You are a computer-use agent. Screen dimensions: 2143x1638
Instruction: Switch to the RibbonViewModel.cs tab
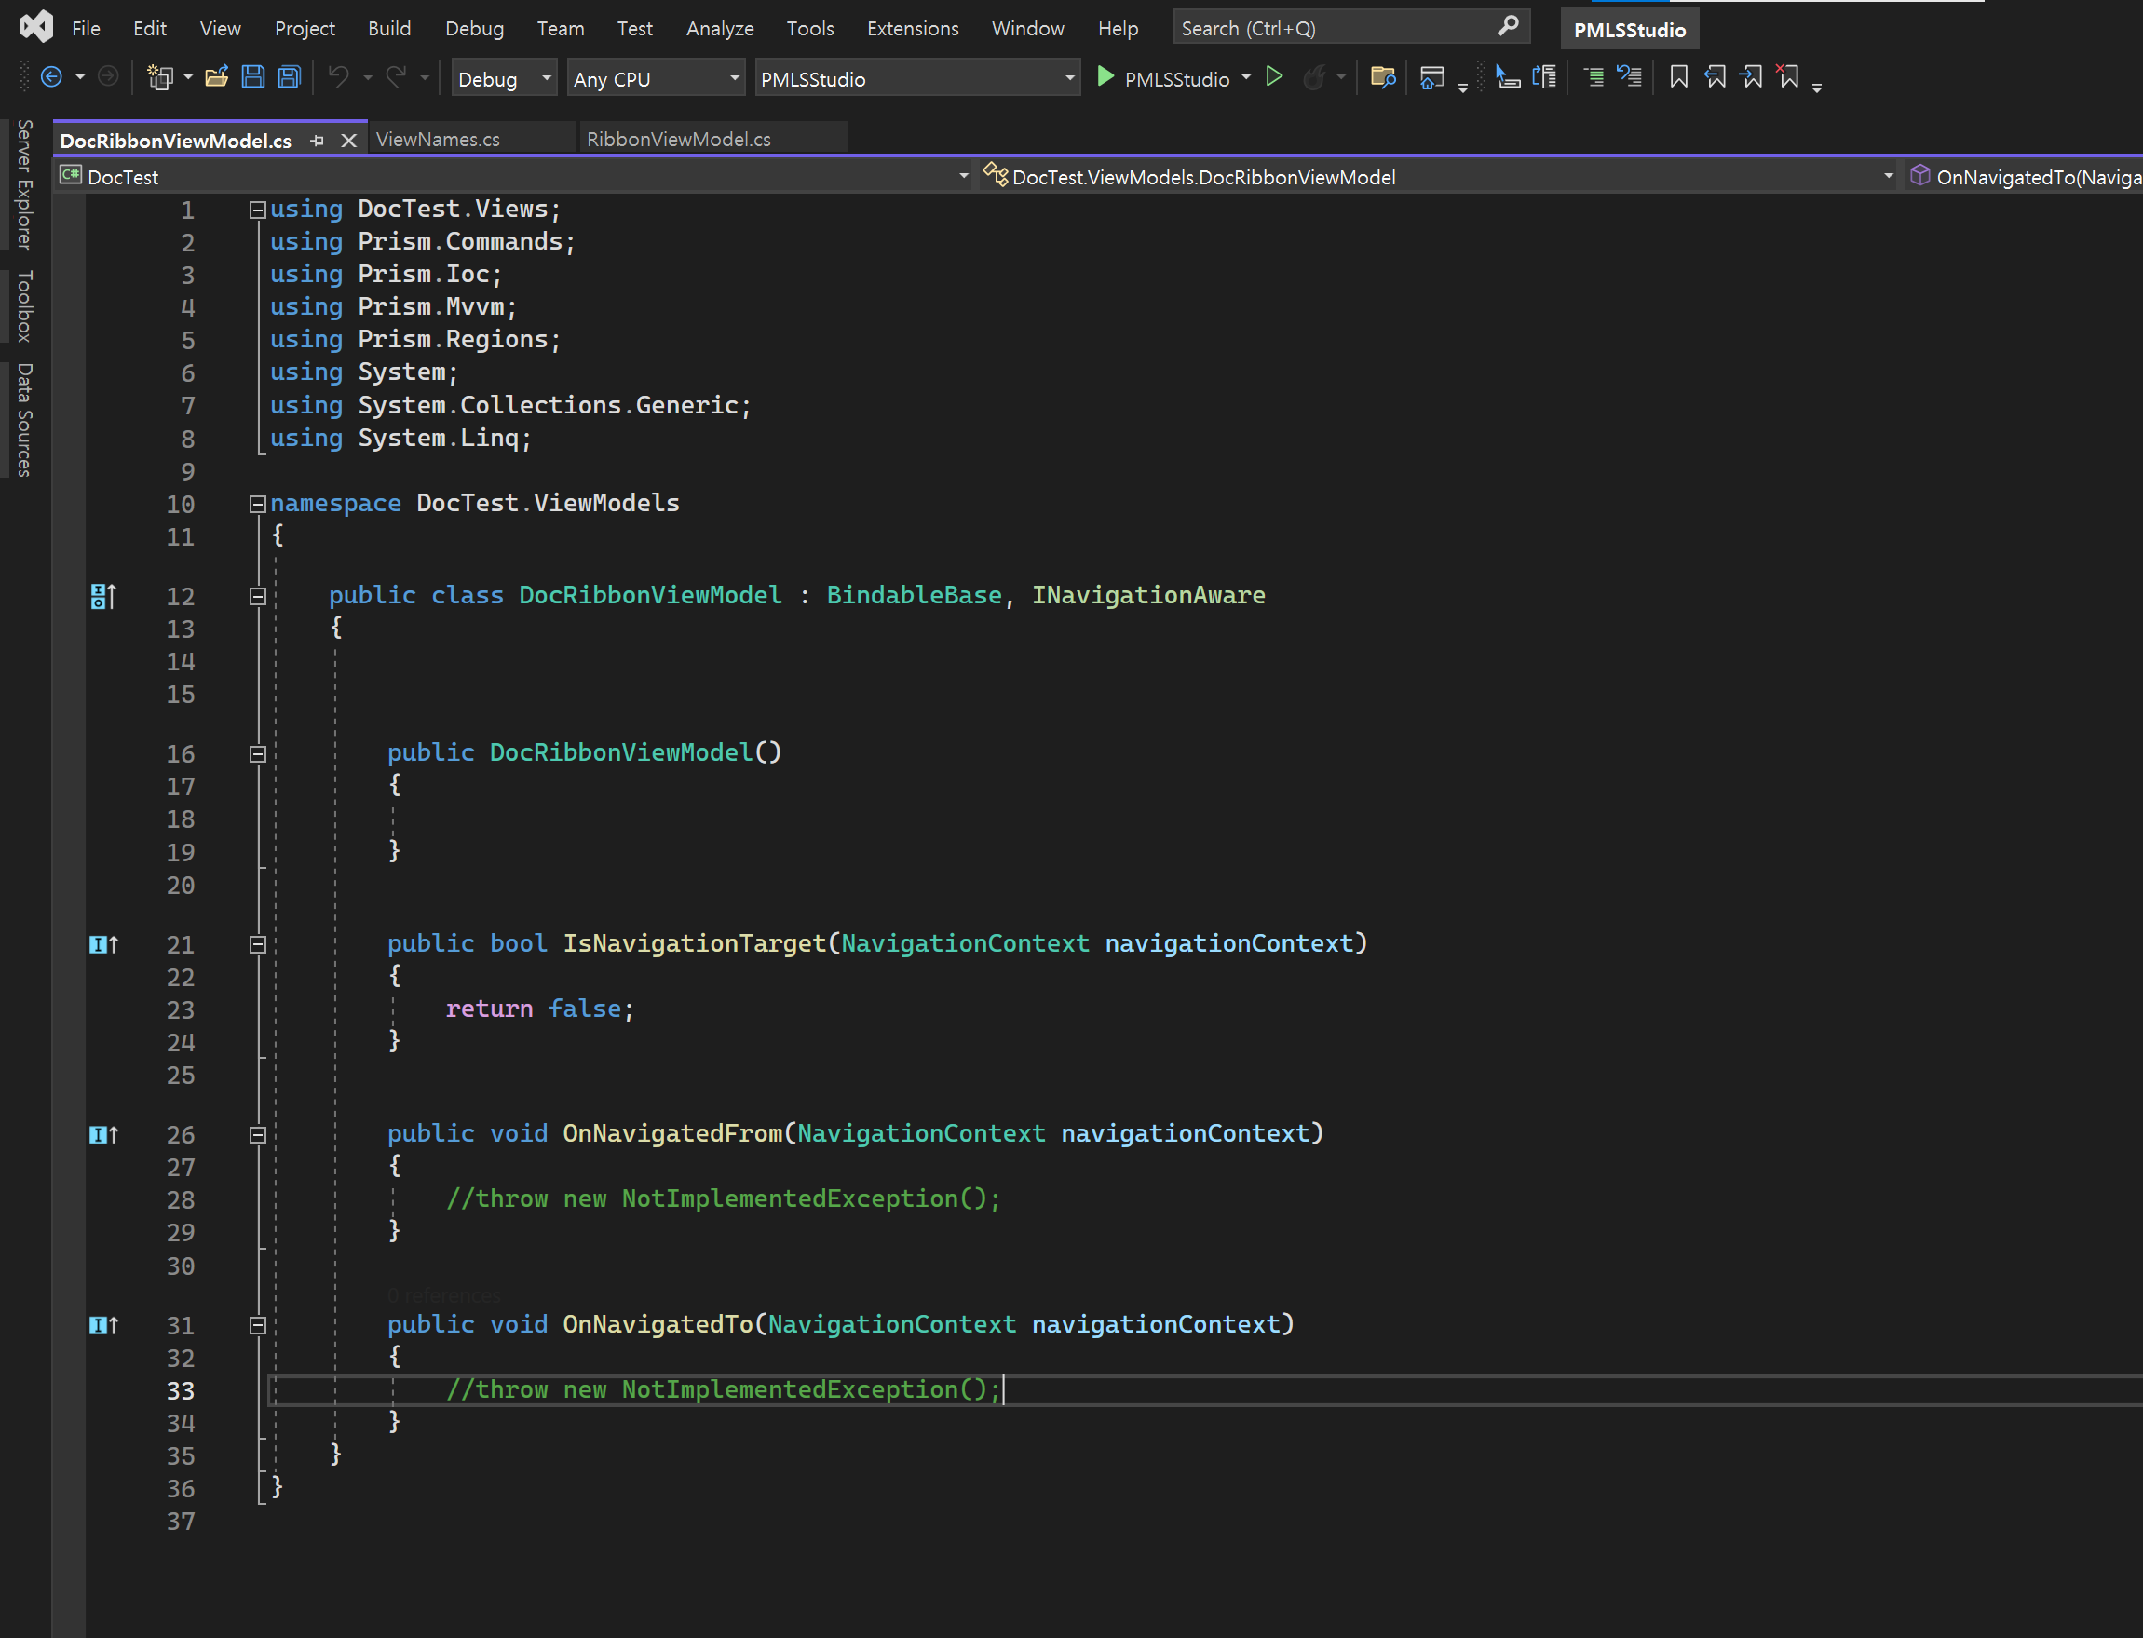pos(679,140)
